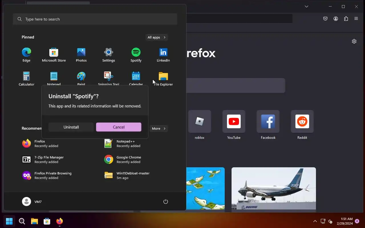The height and width of the screenshot is (228, 365).
Task: Focus the Firefox address bar
Action: [240, 19]
